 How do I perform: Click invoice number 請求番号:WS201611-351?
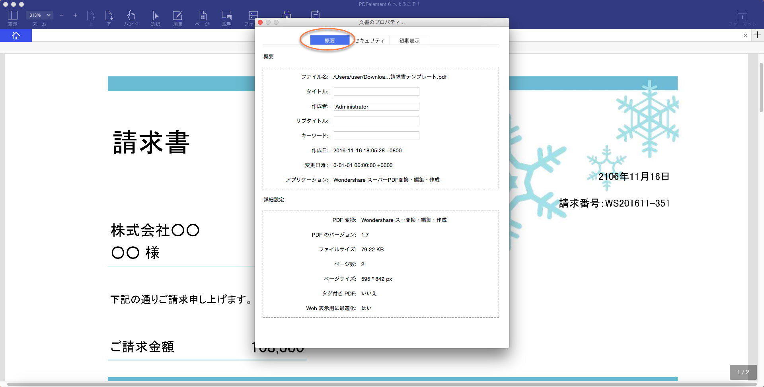tap(614, 203)
